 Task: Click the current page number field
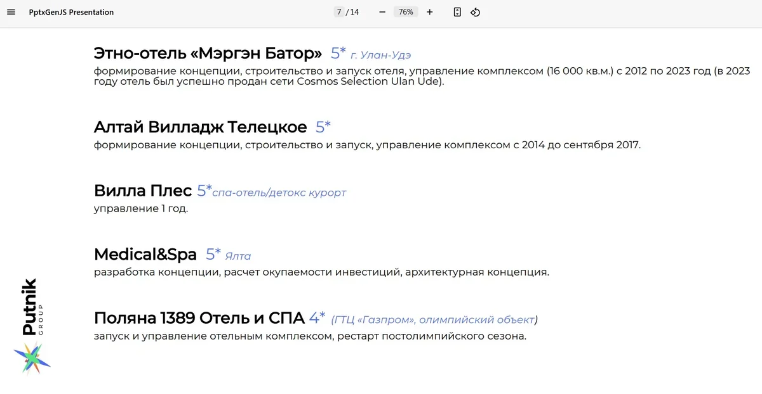click(x=340, y=12)
